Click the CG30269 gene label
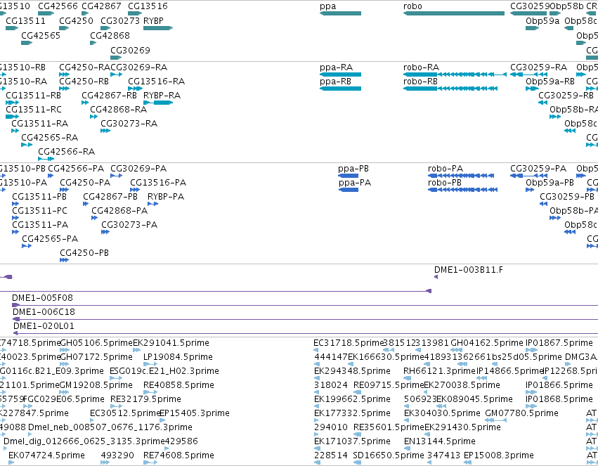Image resolution: width=598 pixels, height=466 pixels. 131,51
